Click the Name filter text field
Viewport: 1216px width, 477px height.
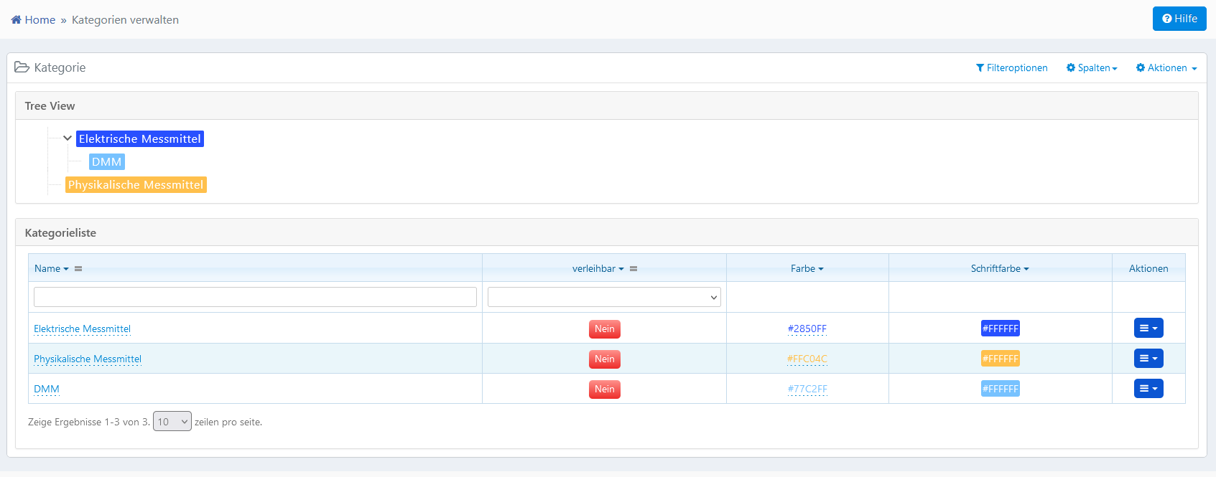point(255,297)
